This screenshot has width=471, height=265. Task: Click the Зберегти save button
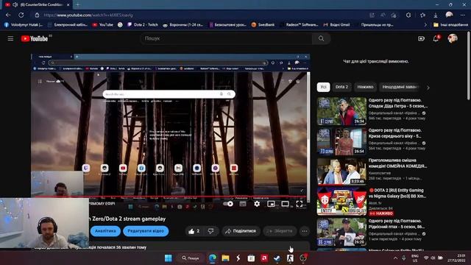click(x=280, y=231)
